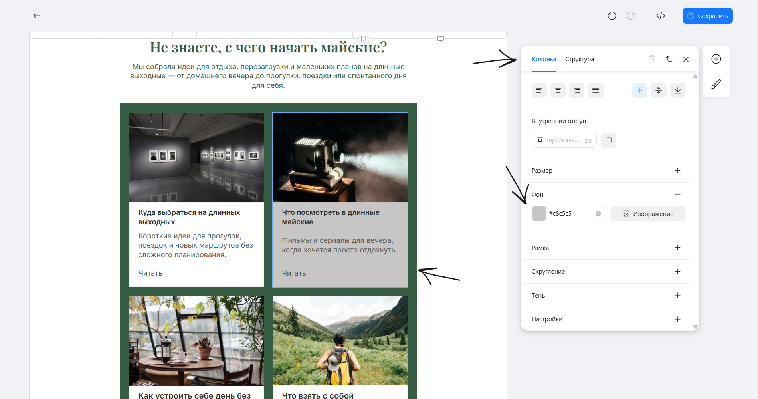Screen dimensions: 758x399
Task: Select the hiker in mountains image
Action: pos(340,341)
